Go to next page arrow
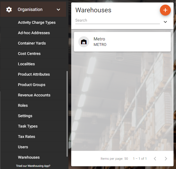176x169 pixels. click(x=166, y=159)
